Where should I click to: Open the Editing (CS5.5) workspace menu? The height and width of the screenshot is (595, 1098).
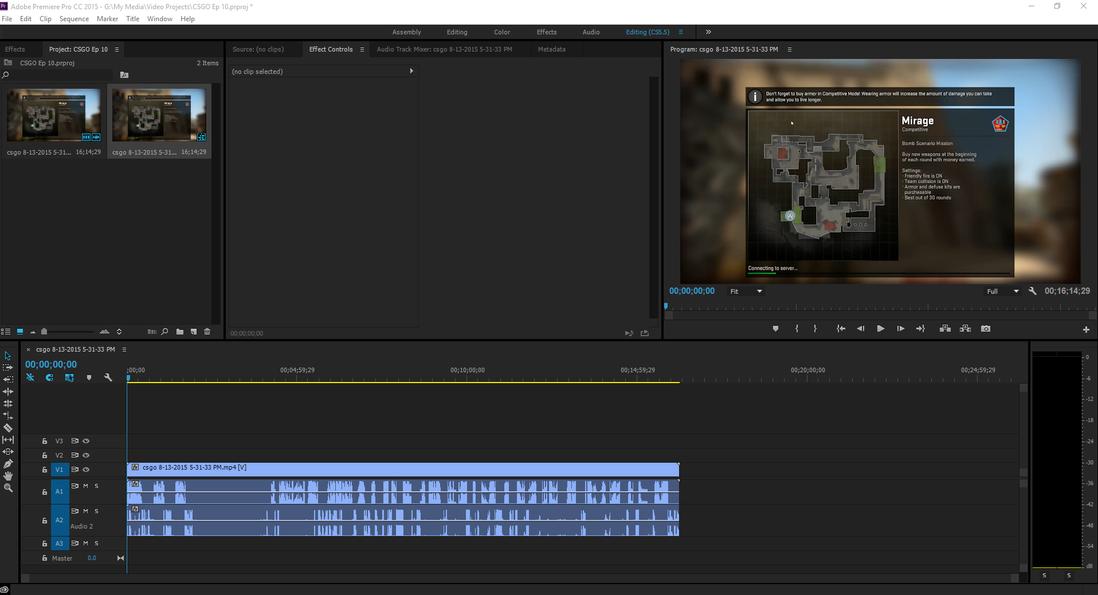tap(681, 32)
